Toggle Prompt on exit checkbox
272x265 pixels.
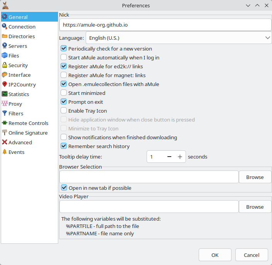64,101
